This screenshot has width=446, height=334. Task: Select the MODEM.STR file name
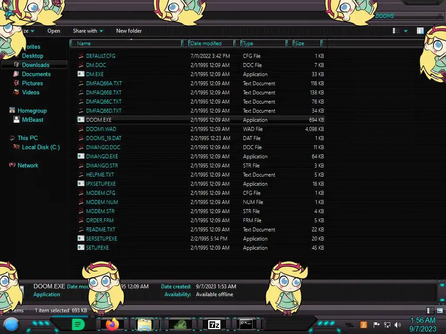coord(100,211)
